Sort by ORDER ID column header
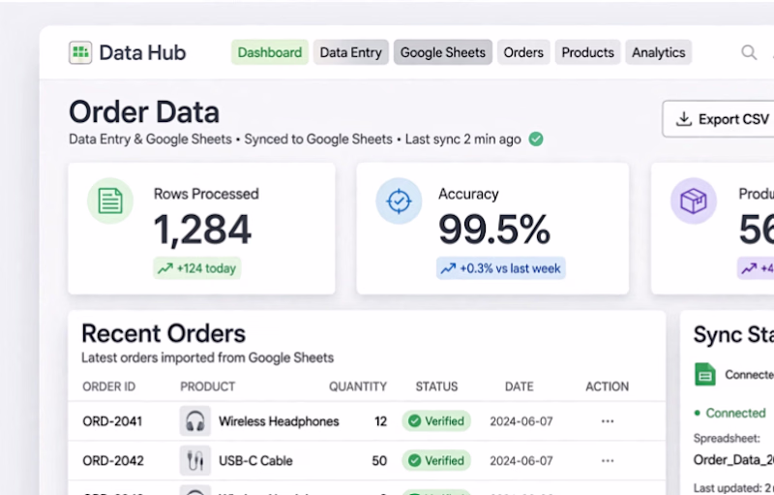 [x=108, y=387]
